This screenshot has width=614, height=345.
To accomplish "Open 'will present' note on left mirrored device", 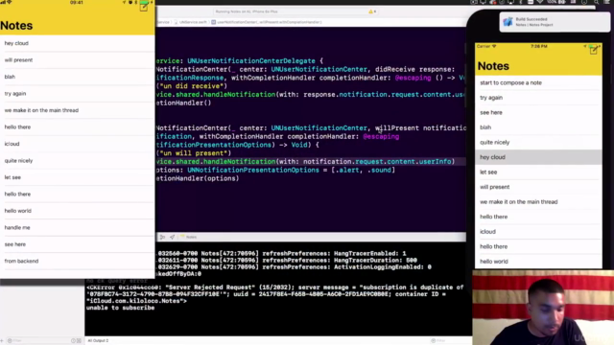I will coord(77,59).
